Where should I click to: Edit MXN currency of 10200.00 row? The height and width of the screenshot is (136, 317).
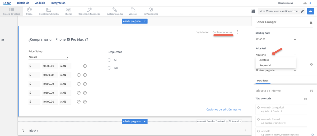[x=65, y=84]
